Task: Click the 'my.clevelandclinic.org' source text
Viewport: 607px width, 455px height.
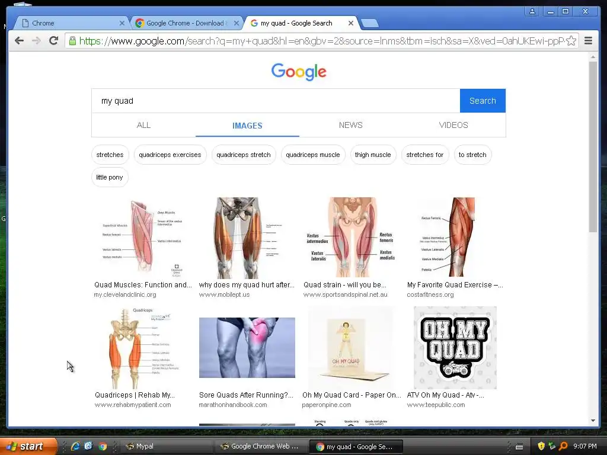Action: (x=125, y=294)
